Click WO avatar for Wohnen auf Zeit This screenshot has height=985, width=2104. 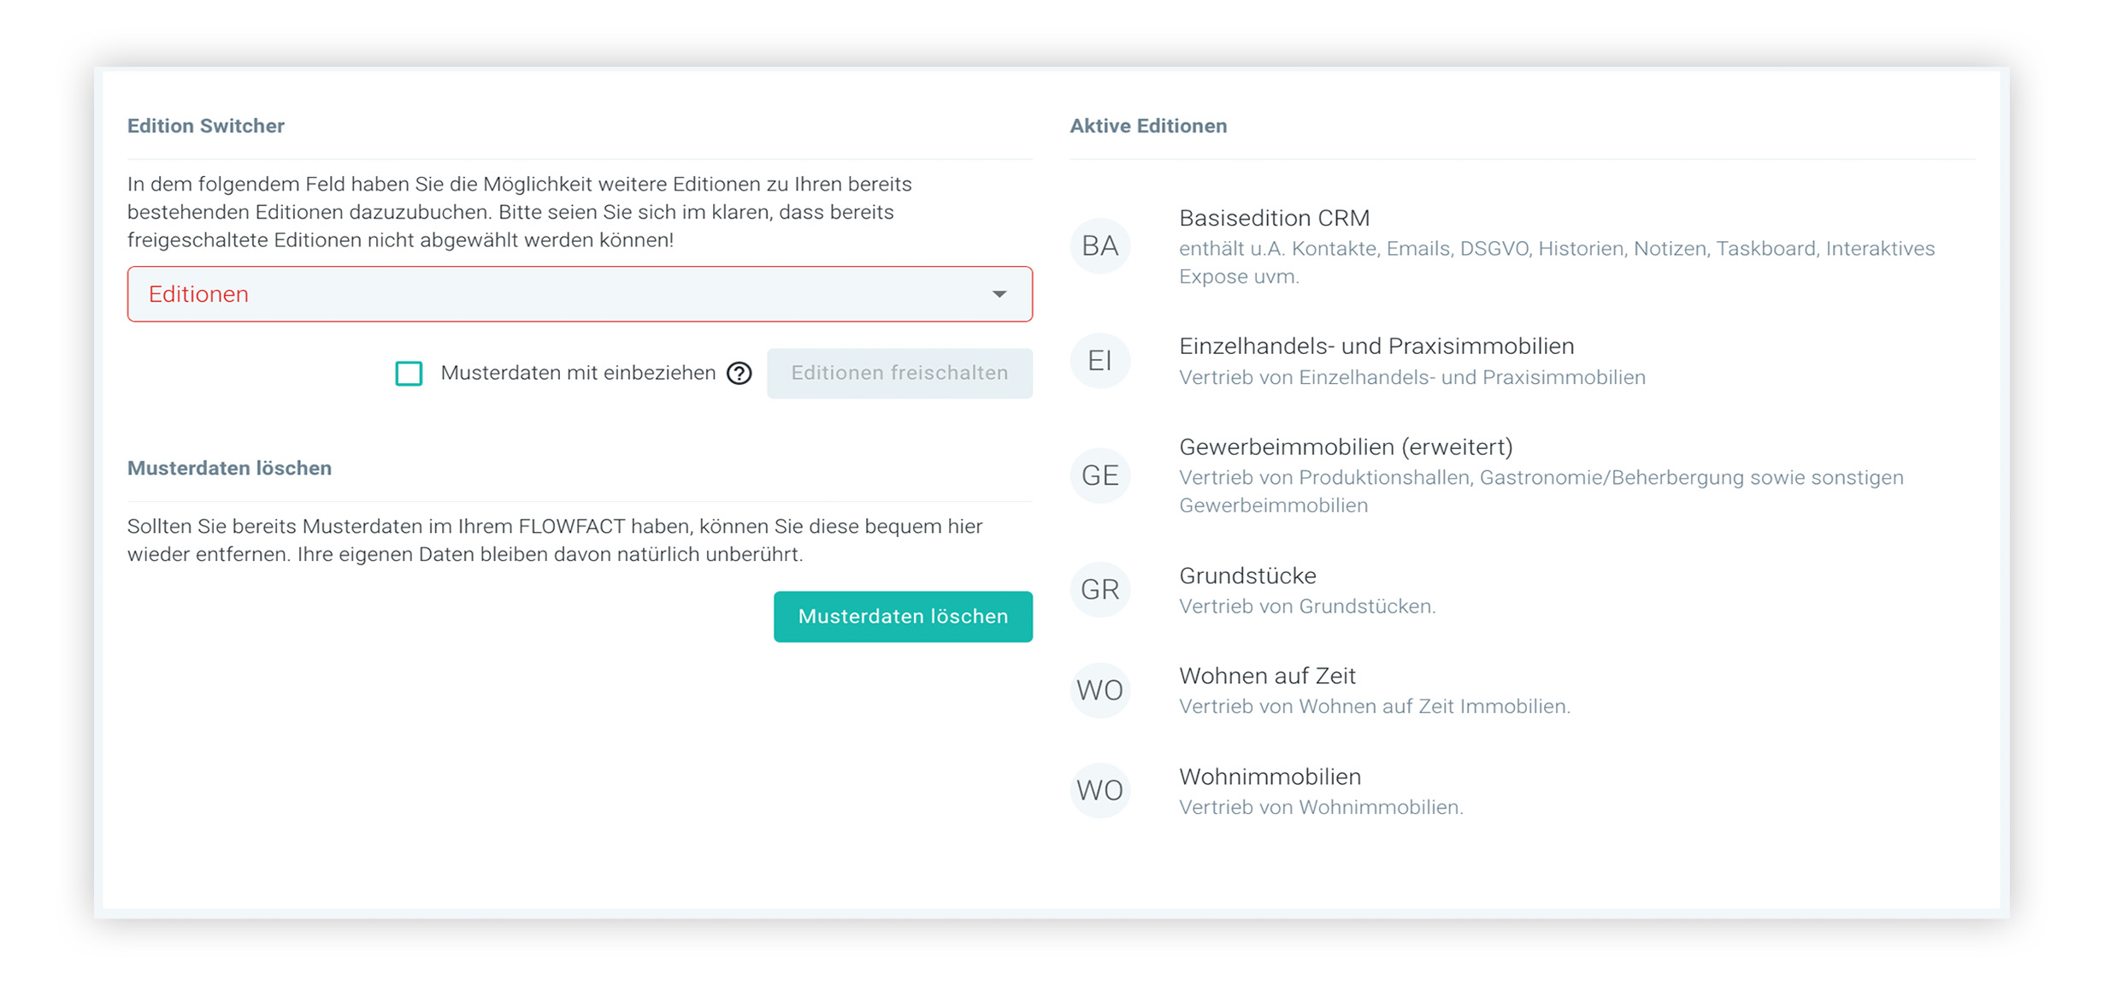pyautogui.click(x=1100, y=690)
